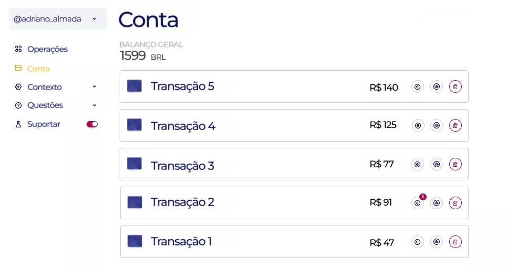Go to the Operações menu item
This screenshot has width=509, height=269.
47,49
